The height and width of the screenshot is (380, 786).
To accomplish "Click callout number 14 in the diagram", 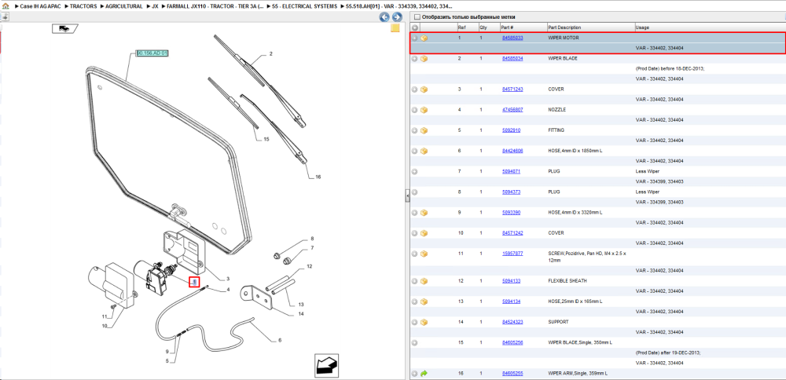I will pos(301,314).
